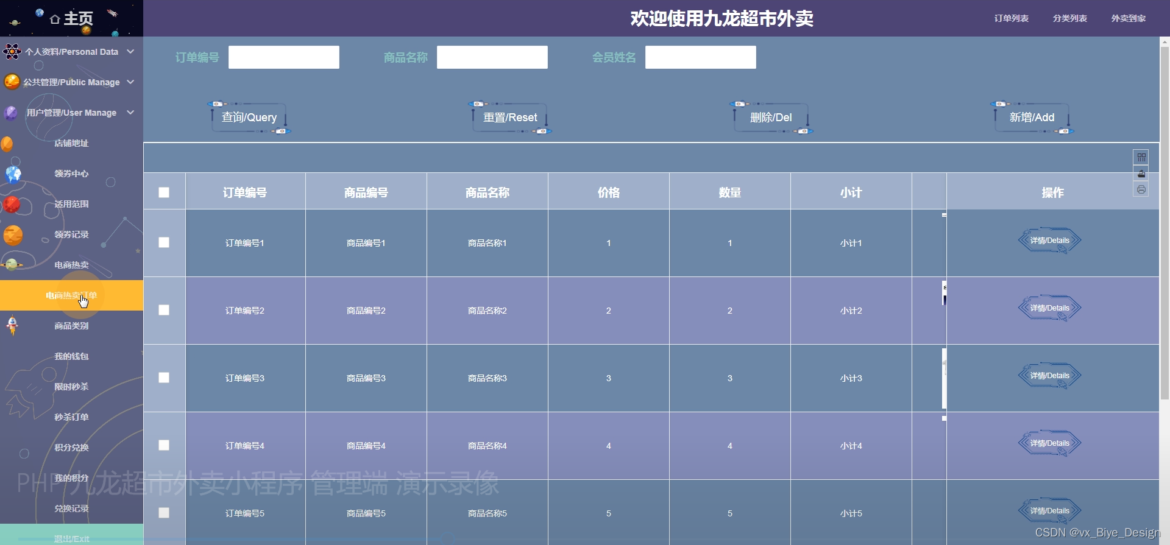The height and width of the screenshot is (545, 1170).
Task: Go to 店铺地址 in the sidebar
Action: click(71, 143)
